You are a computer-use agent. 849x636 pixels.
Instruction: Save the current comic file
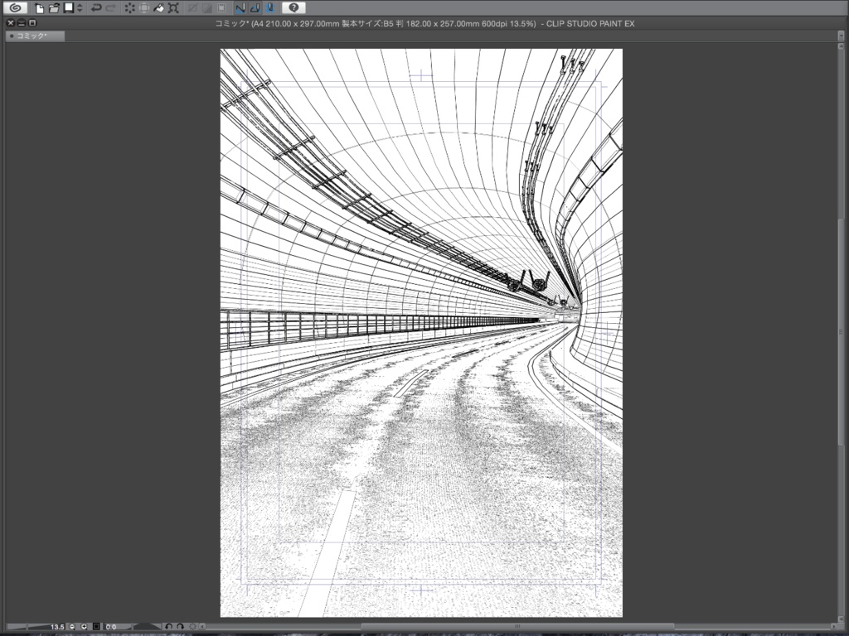(x=68, y=7)
